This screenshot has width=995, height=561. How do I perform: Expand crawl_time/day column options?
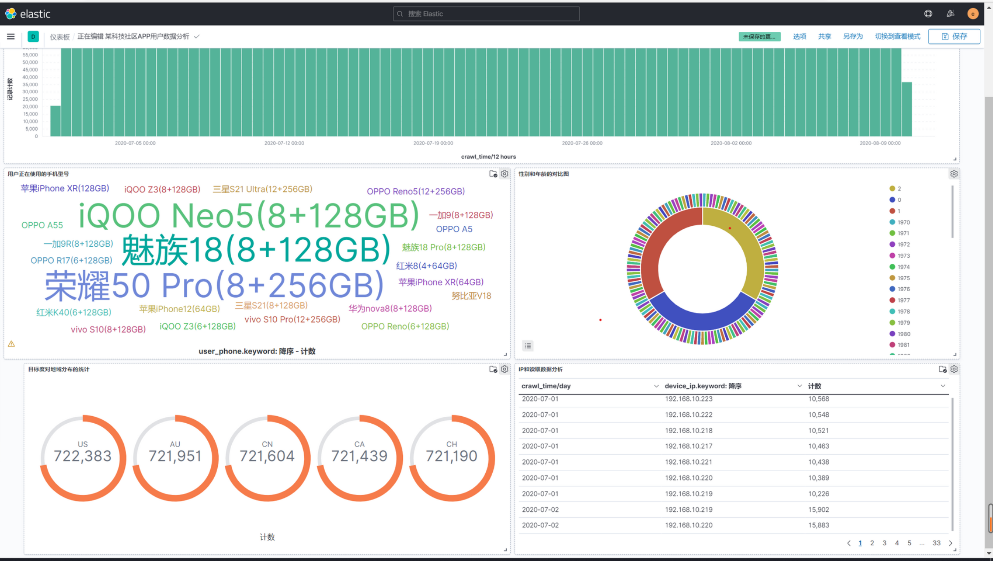(657, 386)
